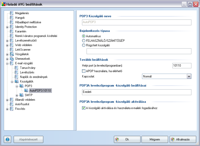Click the Állandó védelem tree icon
This screenshot has height=146, width=200.
pos(12,100)
